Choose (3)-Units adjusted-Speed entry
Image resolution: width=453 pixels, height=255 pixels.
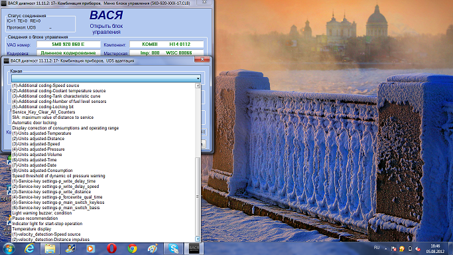(36, 143)
